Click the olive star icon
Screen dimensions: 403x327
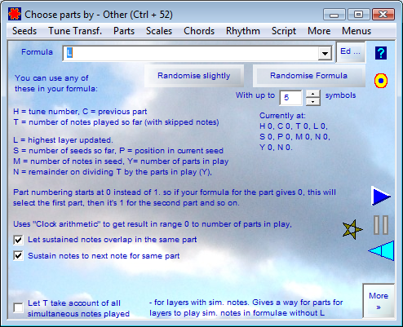(x=352, y=230)
